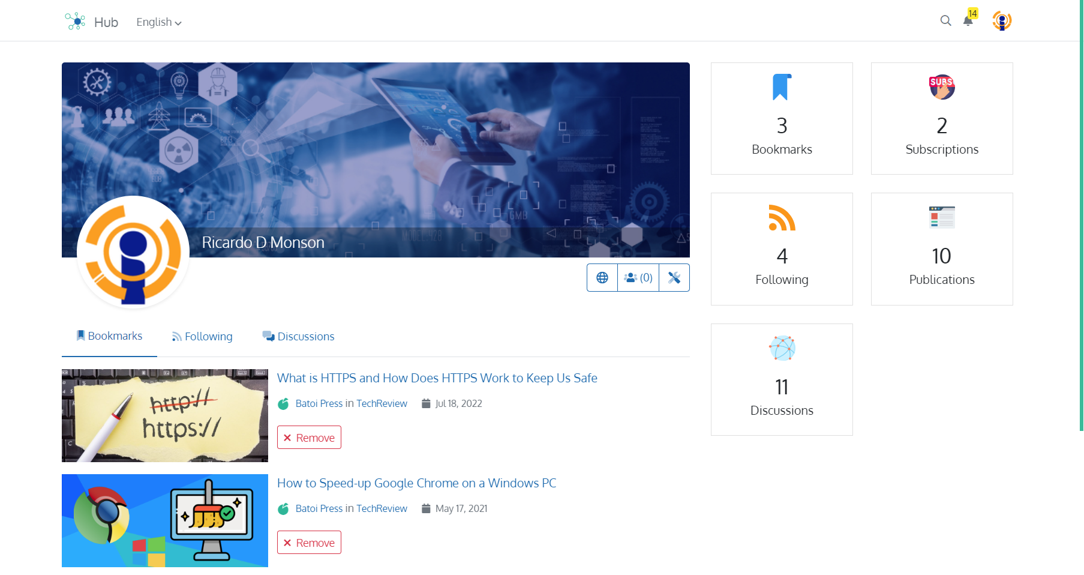Switch to the Following tab
Screen dimensions: 1084x575
pyautogui.click(x=202, y=337)
